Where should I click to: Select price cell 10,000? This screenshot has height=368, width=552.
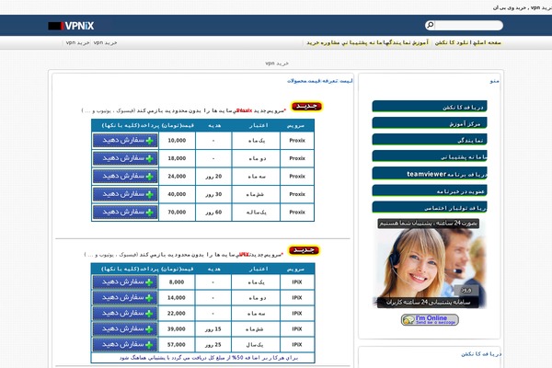click(177, 140)
